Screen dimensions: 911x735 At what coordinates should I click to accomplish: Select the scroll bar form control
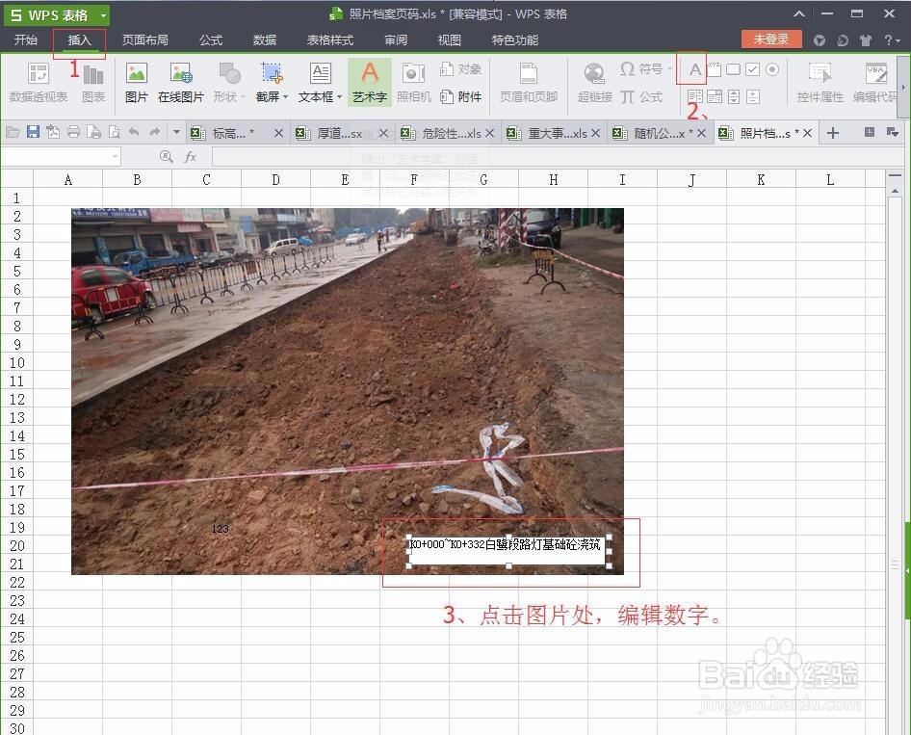pos(753,96)
